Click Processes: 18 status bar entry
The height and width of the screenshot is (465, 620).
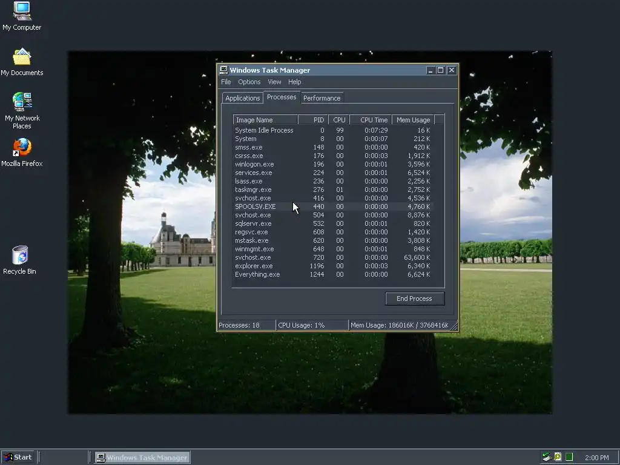(x=246, y=325)
